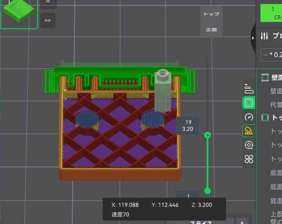Switch view to 正面 (front)
This screenshot has height=224, width=282.
(211, 30)
